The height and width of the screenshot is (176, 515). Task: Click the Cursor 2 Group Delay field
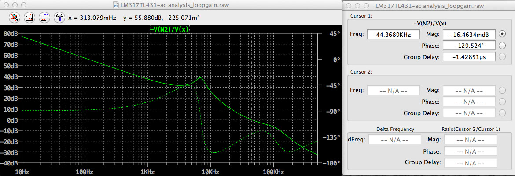pyautogui.click(x=469, y=113)
